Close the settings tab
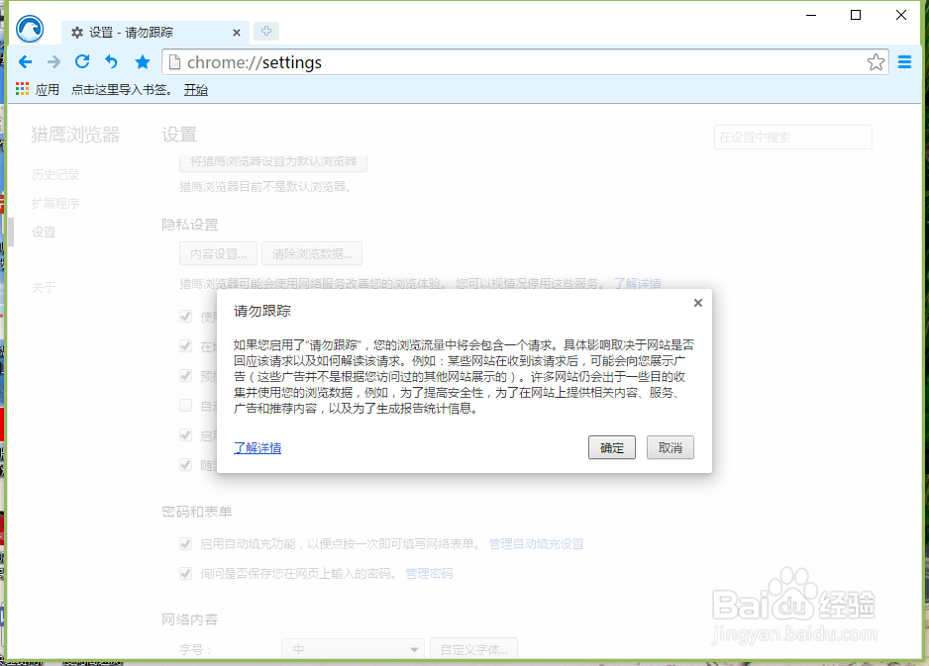Viewport: 929px width, 666px height. tap(237, 33)
